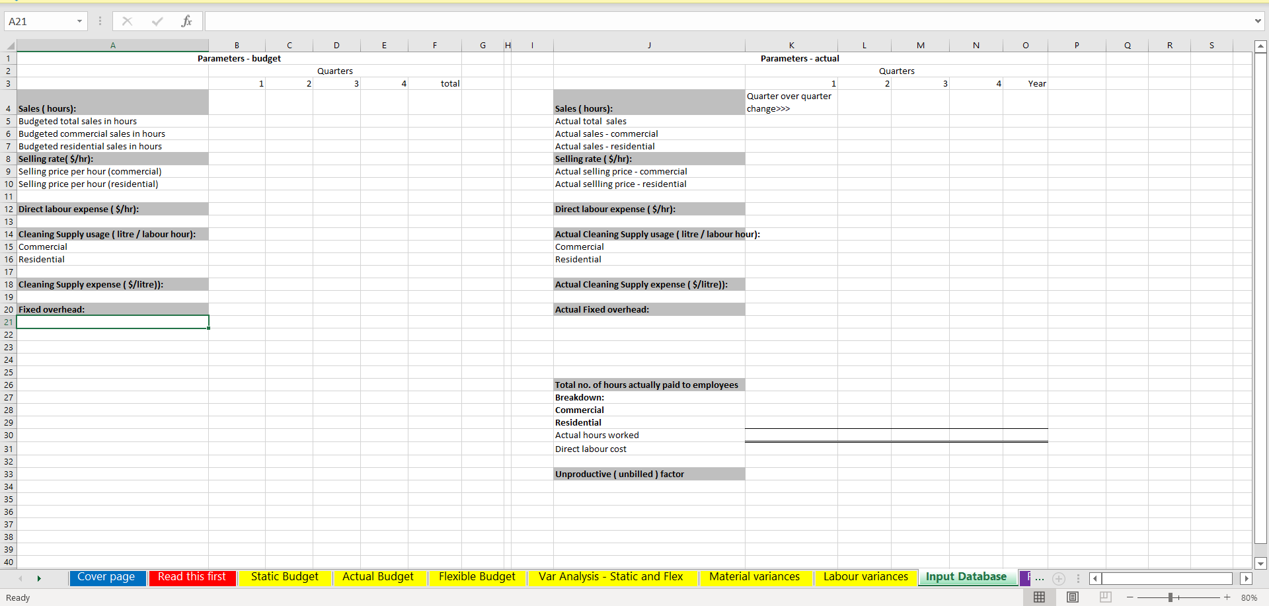Click the sheet tab bar splitter dots

click(x=1078, y=578)
